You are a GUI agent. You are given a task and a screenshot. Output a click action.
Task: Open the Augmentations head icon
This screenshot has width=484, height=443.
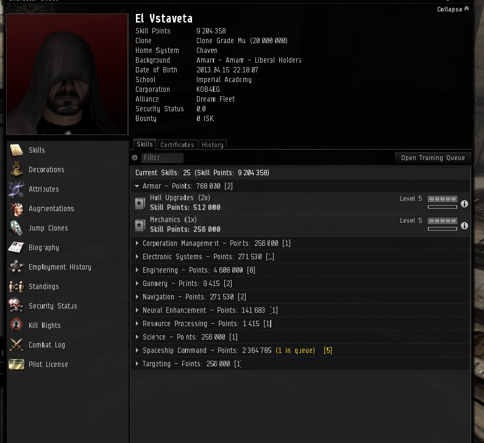16,209
